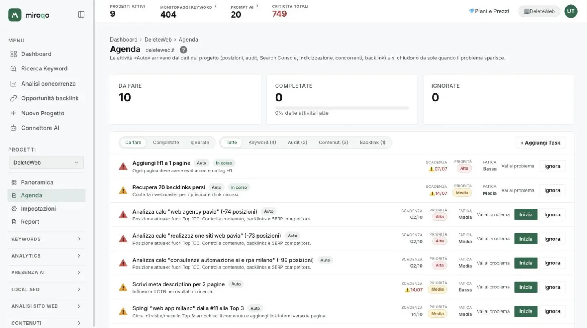Viewport: 587px width, 328px height.
Task: Open Ricerca Keyword magnifier icon
Action: [13, 69]
